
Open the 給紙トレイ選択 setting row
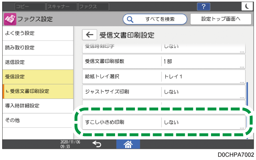click(164, 77)
